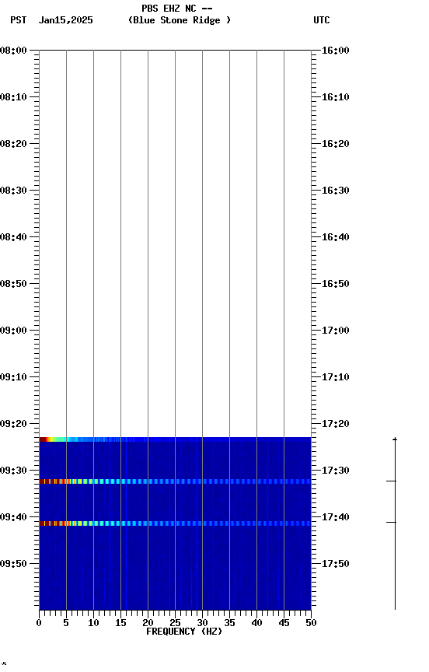Click the 17:50 UTC time label
The width and height of the screenshot is (429, 672).
click(336, 564)
